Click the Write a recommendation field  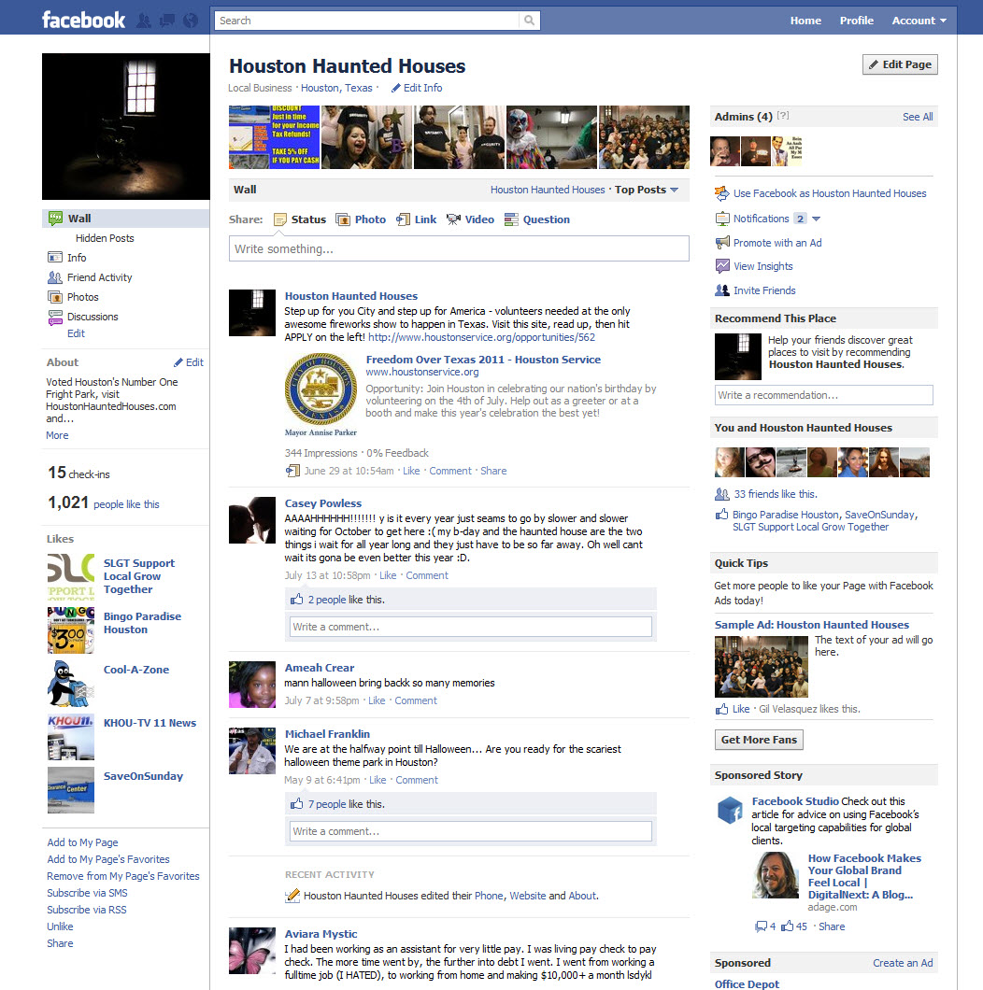[x=824, y=395]
